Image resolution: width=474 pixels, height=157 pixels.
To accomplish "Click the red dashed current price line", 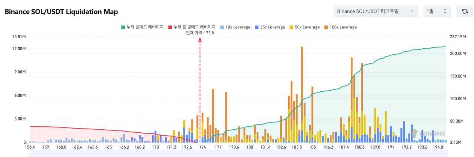I will click(x=200, y=90).
